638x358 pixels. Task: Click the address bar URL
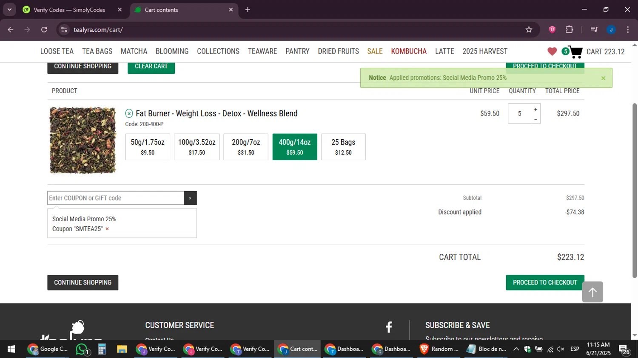(98, 30)
